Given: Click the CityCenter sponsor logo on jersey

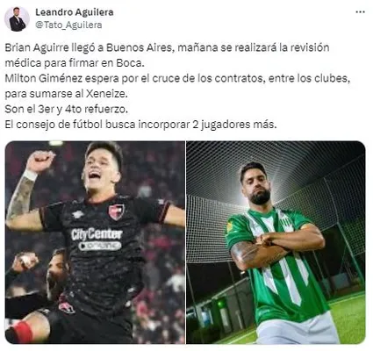Looking at the screenshot, I should (97, 234).
